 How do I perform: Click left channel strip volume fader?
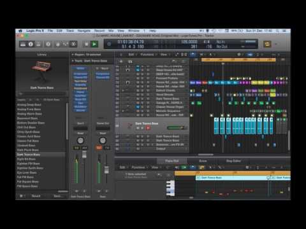coord(84,155)
